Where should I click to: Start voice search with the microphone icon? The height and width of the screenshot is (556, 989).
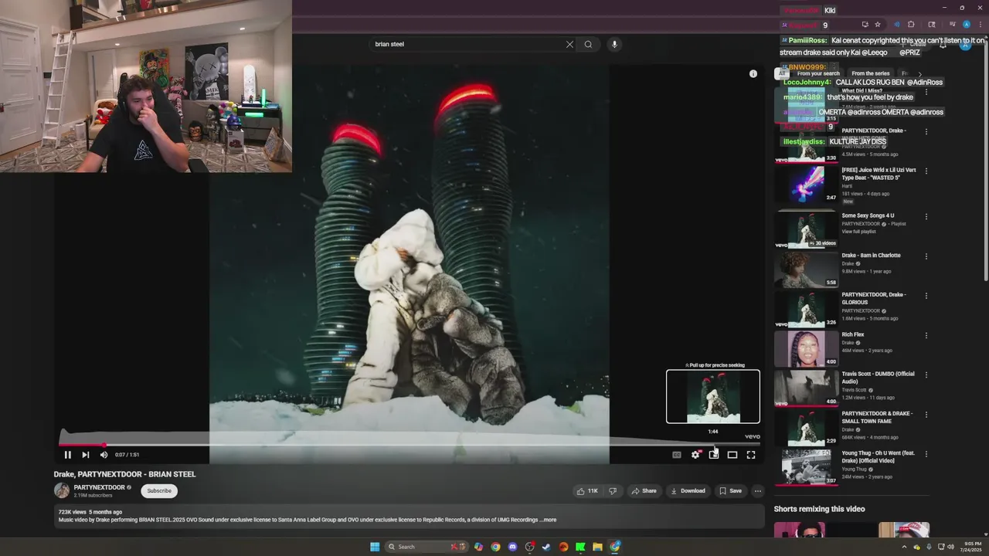[614, 44]
